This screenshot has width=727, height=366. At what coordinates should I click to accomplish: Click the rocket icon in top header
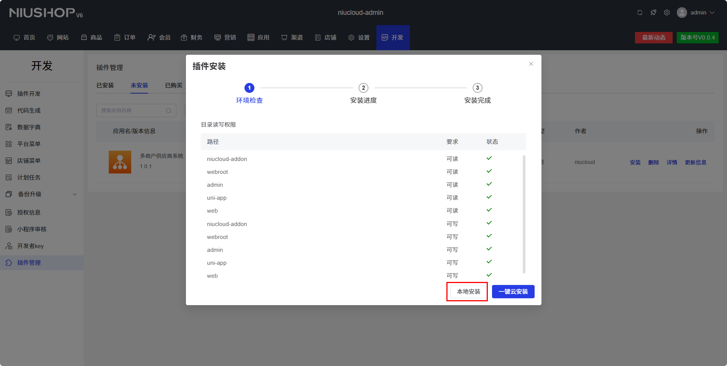point(653,13)
